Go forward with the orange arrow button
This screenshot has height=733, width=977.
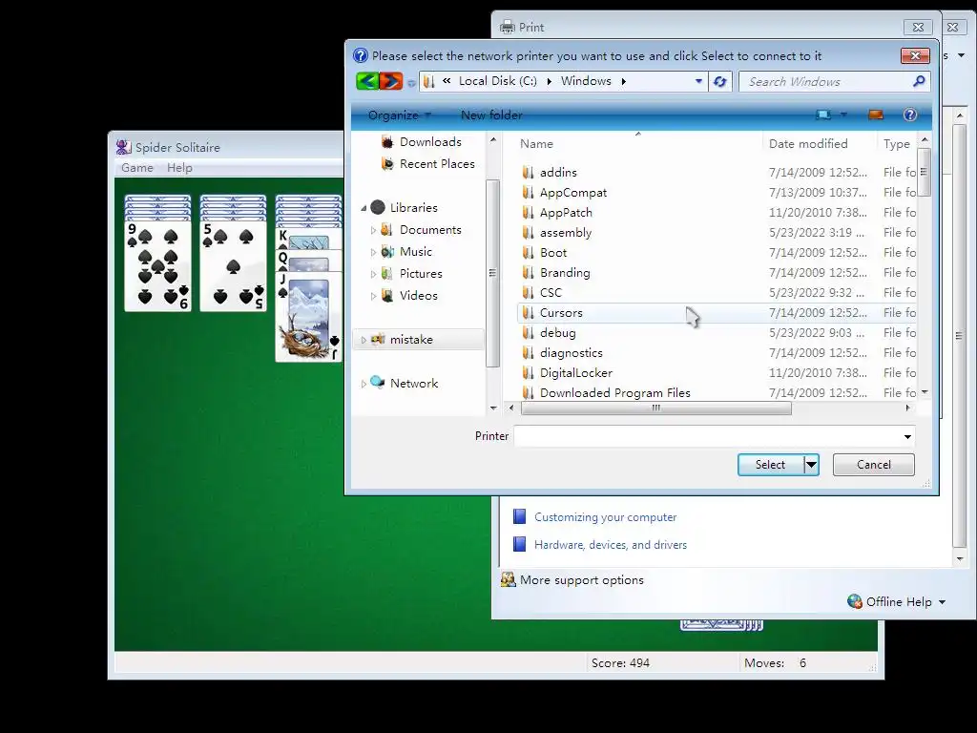coord(390,81)
